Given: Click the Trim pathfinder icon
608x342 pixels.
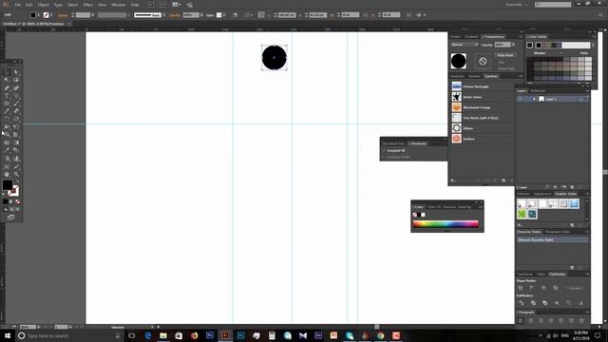Looking at the screenshot, I should click(x=533, y=302).
